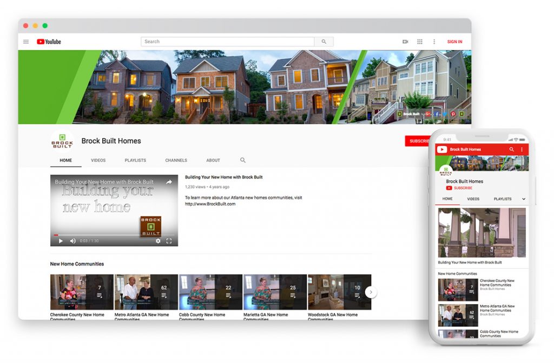This screenshot has height=363, width=554.
Task: Seek on the featured video progress bar
Action: pyautogui.click(x=114, y=235)
